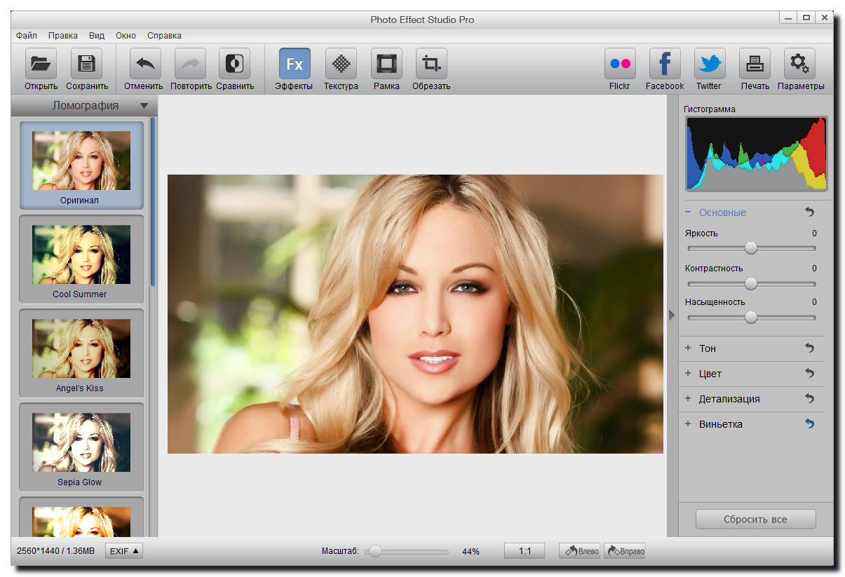Screen dimensions: 845x577
Task: Redo the action with Повторить
Action: 190,64
